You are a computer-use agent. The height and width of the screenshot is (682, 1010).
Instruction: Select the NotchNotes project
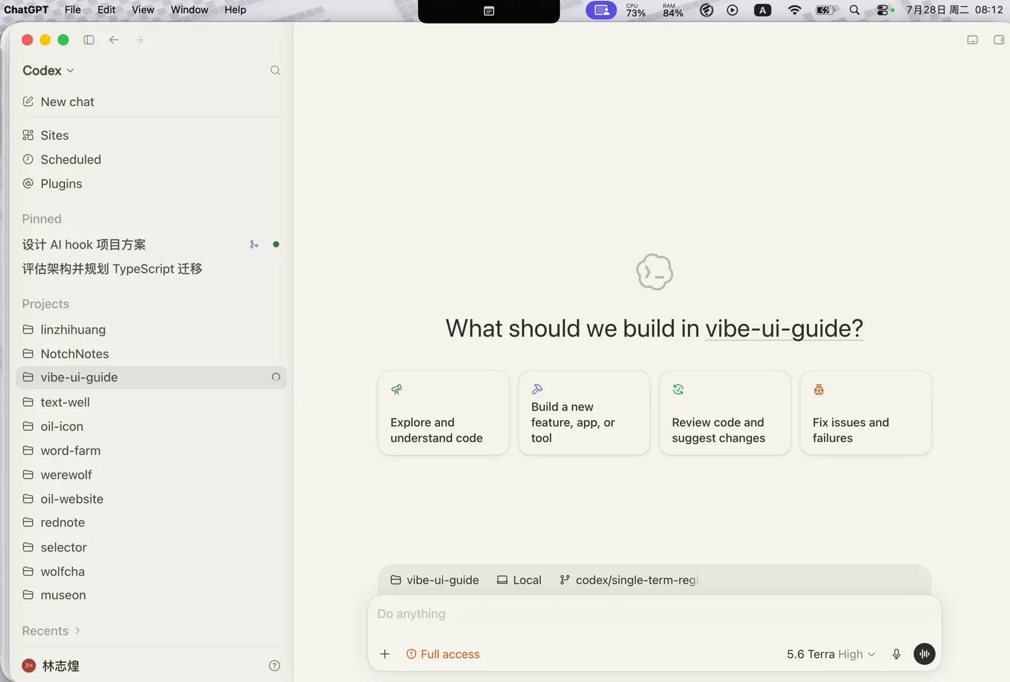tap(151, 354)
